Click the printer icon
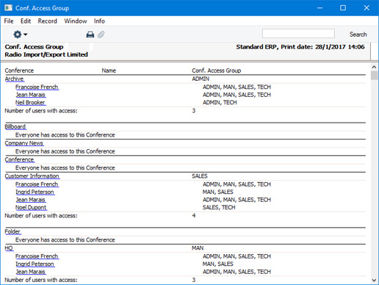 click(90, 35)
